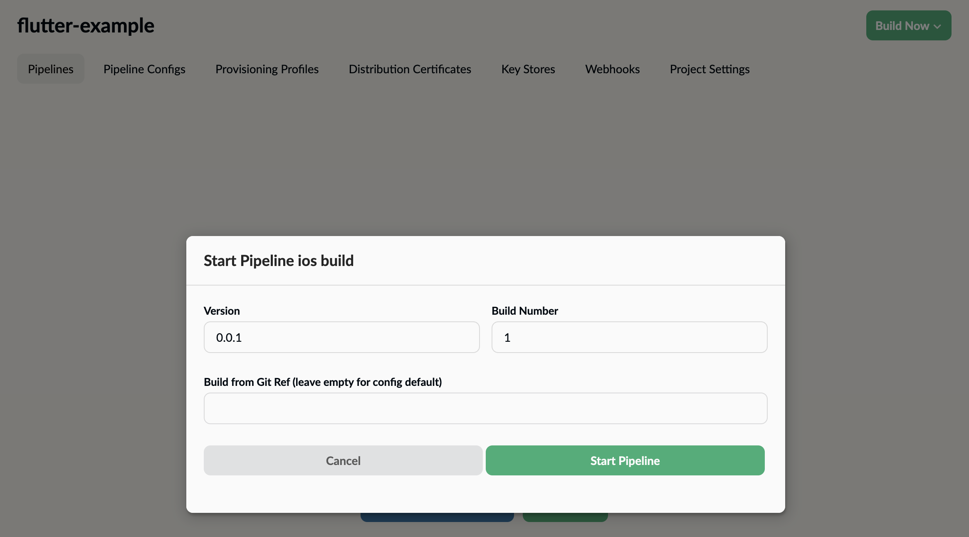This screenshot has height=537, width=969.
Task: Open the Pipeline Configs tab
Action: coord(144,69)
